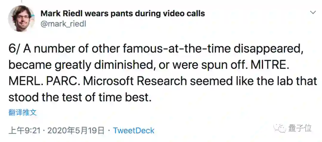This screenshot has height=142, width=322.
Task: Click the 2020年5月19日 date
Action: point(76,130)
